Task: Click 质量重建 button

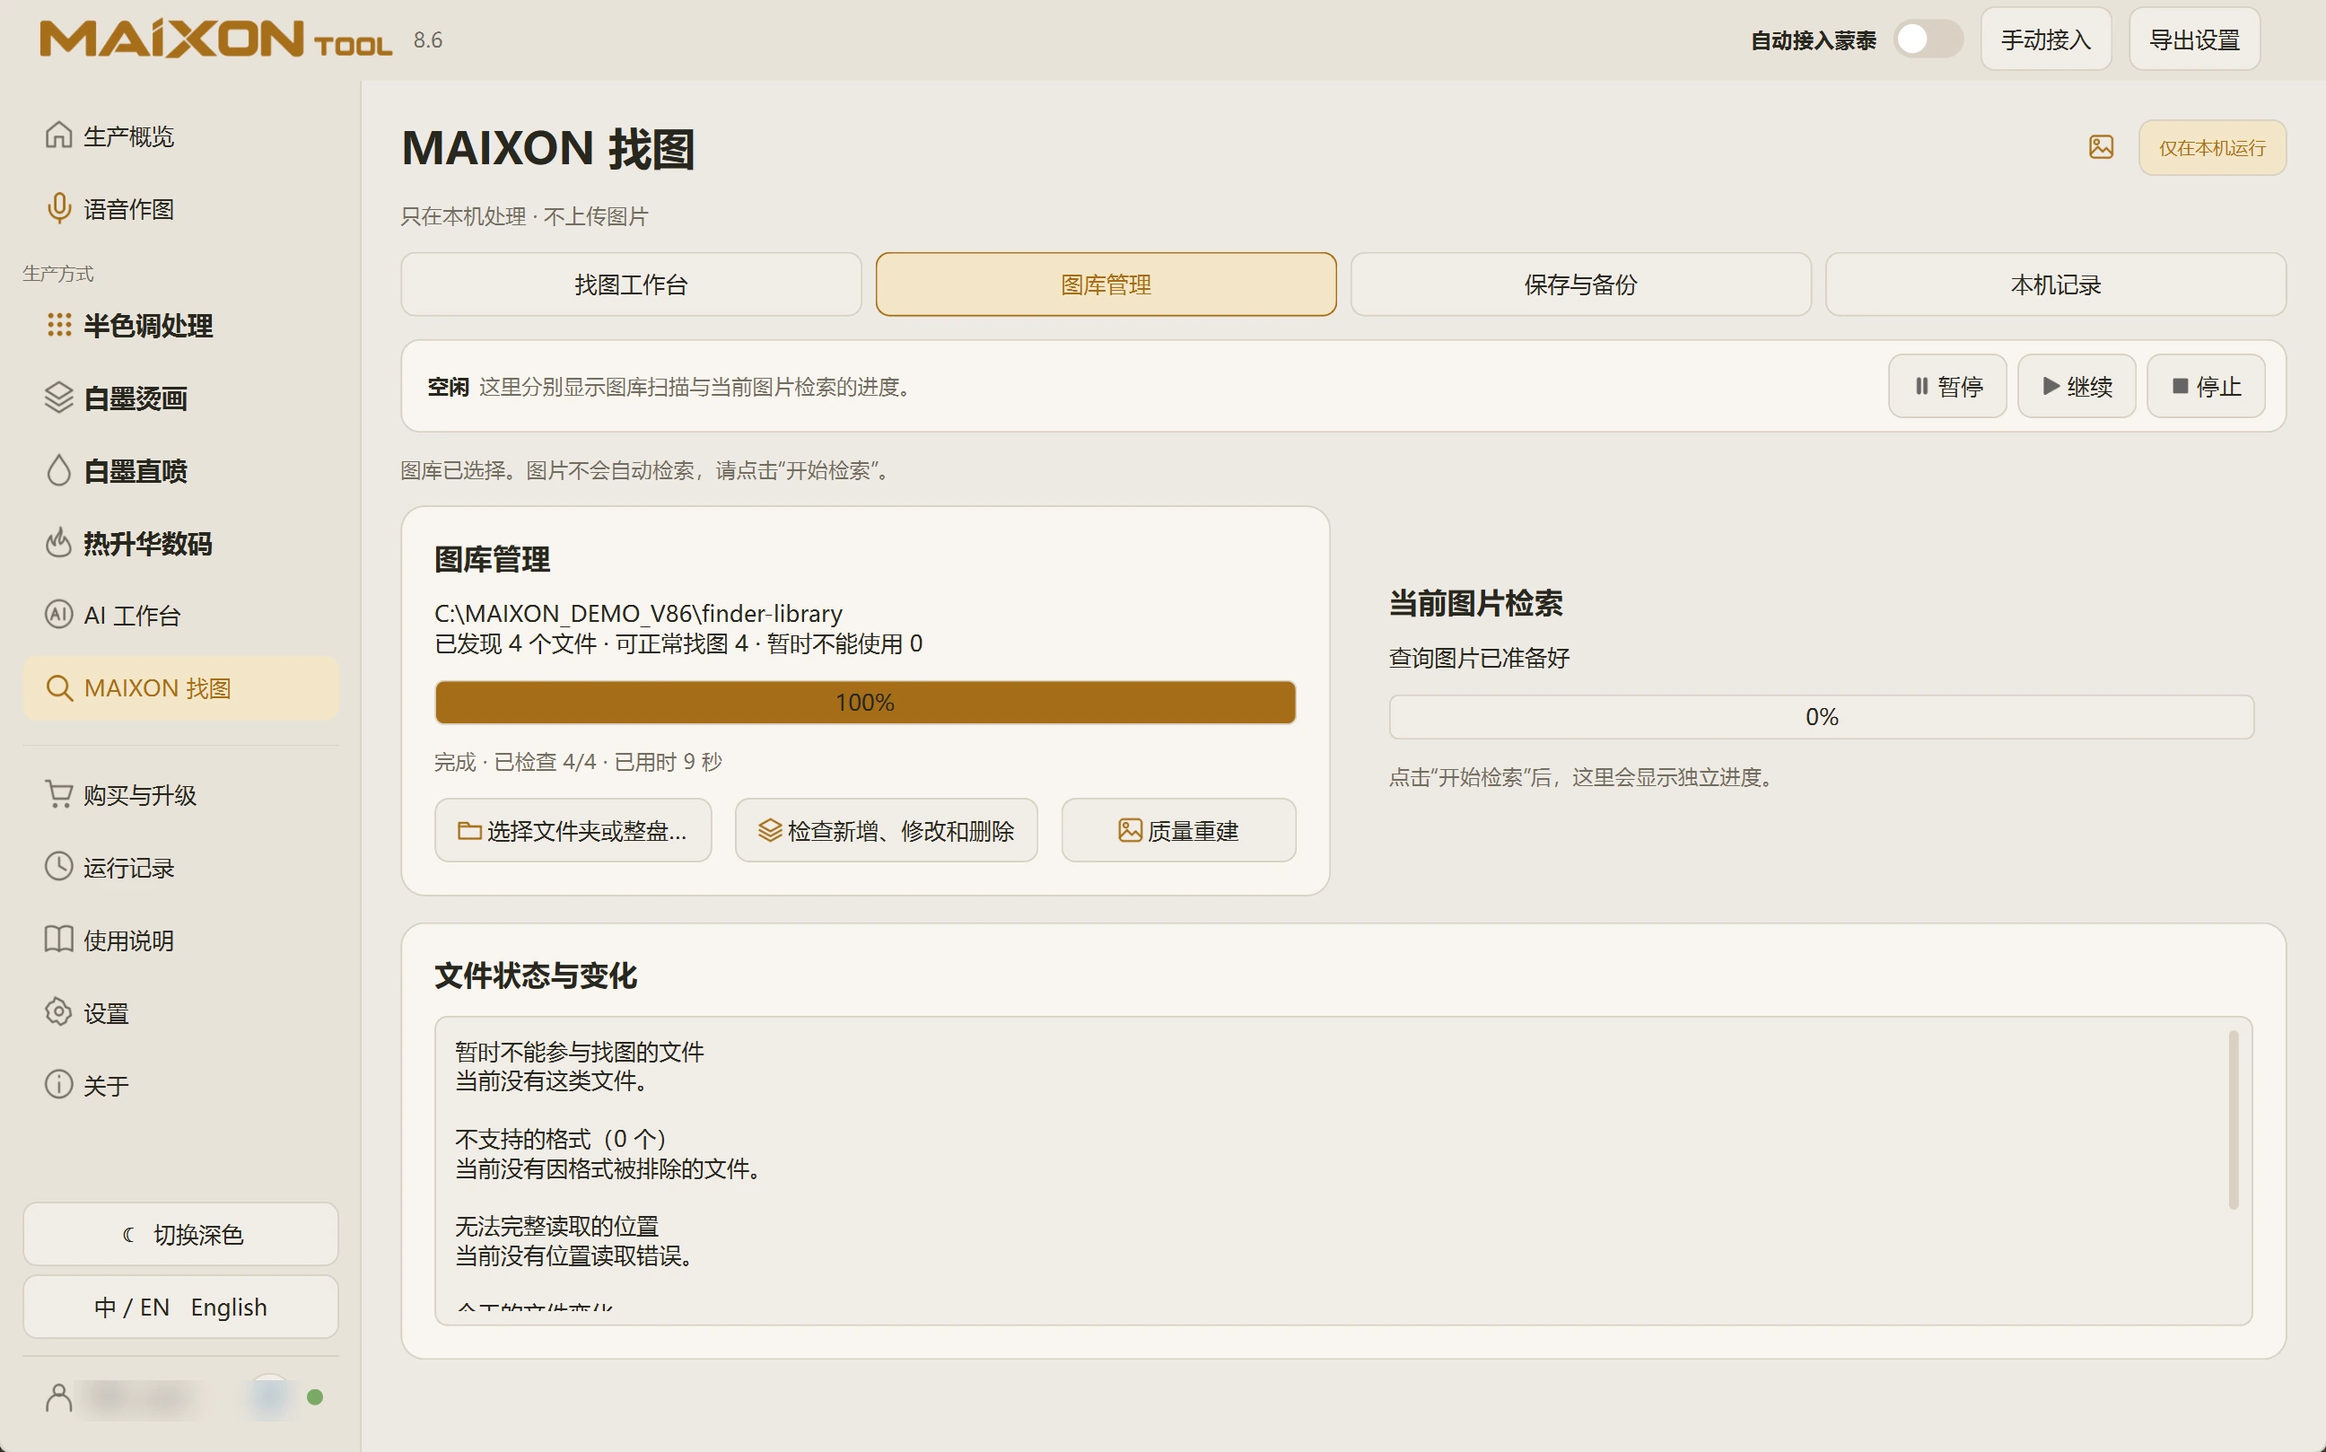Action: pos(1178,831)
